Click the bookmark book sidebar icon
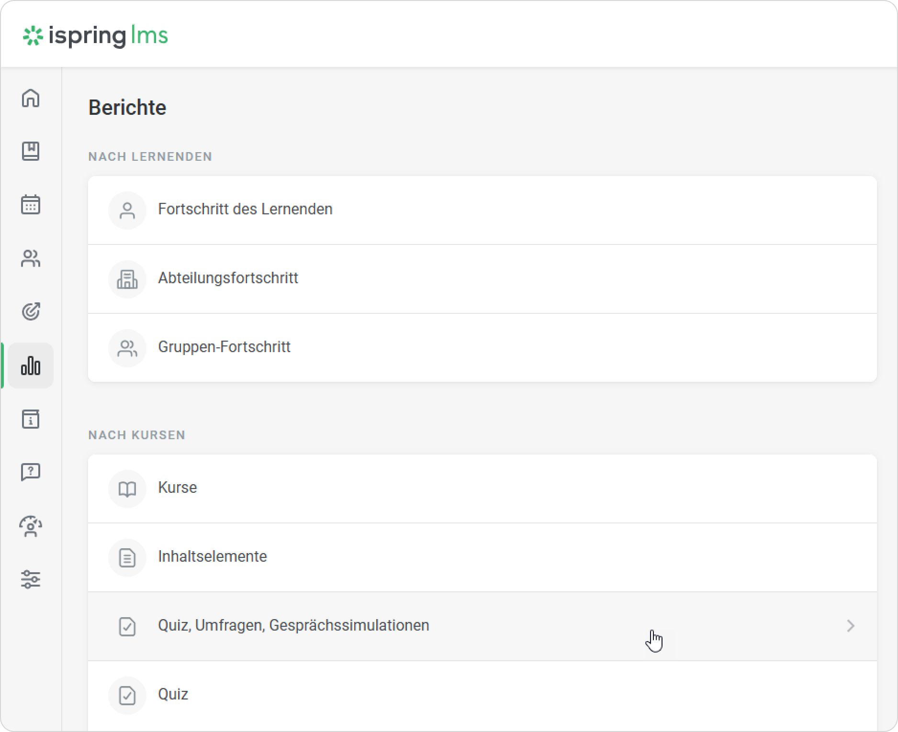This screenshot has width=898, height=732. click(31, 151)
